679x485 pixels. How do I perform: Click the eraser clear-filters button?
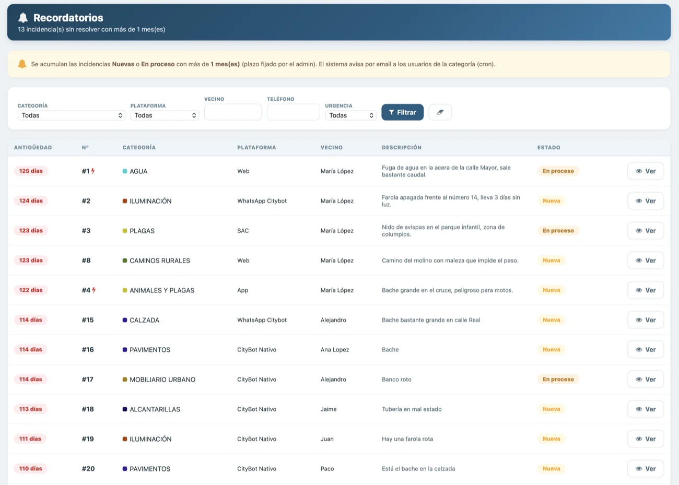point(440,112)
